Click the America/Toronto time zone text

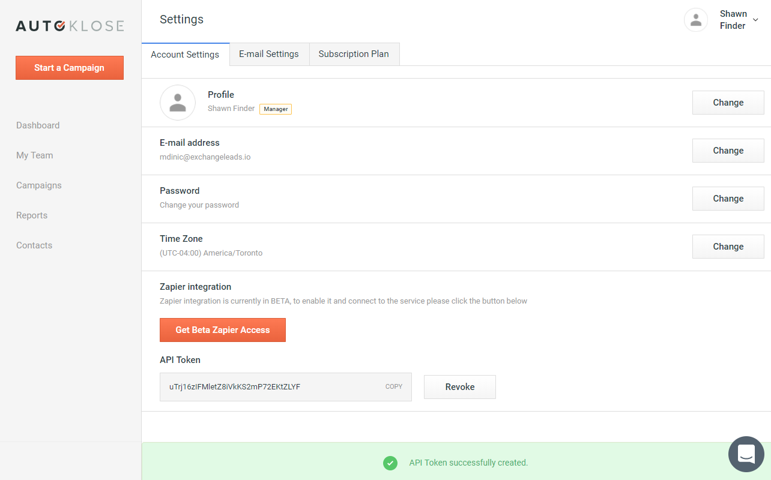click(211, 253)
